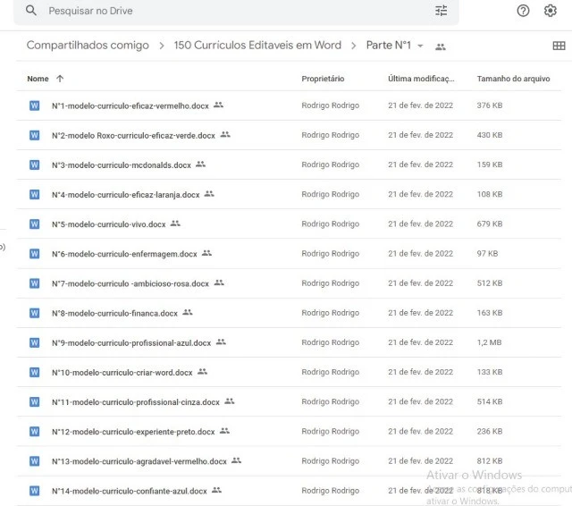Click shared icon next to N°8 financa file
This screenshot has width=572, height=506.
coord(188,312)
